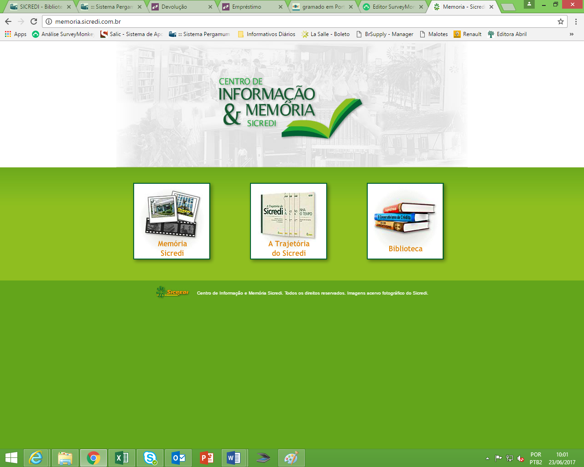Open the Memória Sicredi tile

[x=172, y=221]
